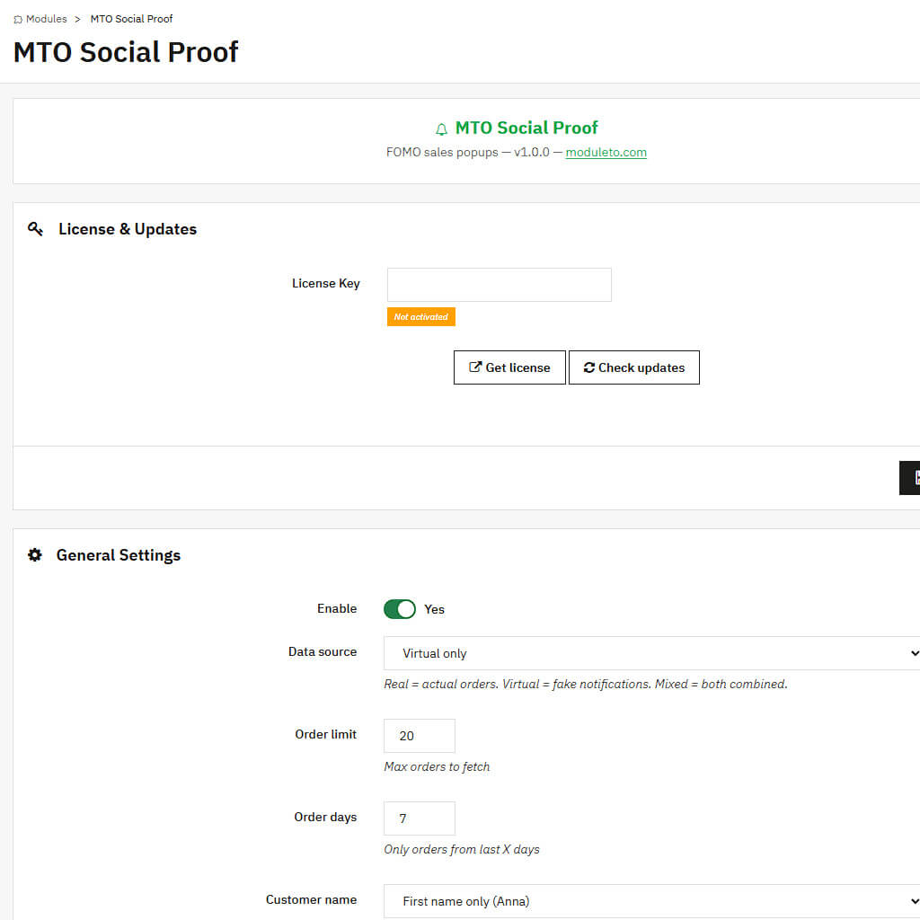Expand the Customer name dropdown

click(x=651, y=900)
